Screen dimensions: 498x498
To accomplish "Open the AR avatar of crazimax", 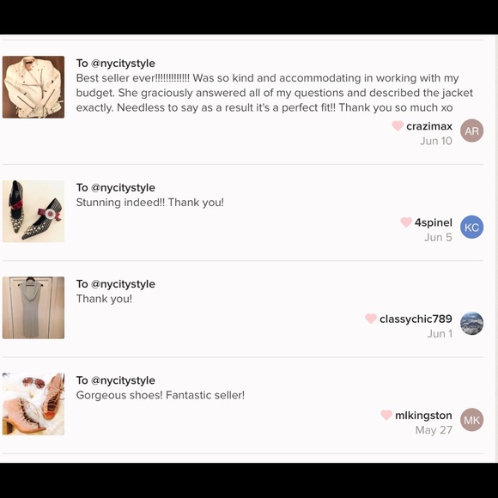I will (x=472, y=131).
